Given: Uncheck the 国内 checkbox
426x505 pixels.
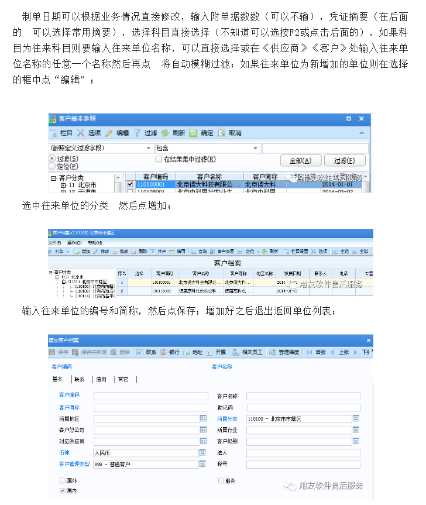Looking at the screenshot, I should (63, 491).
